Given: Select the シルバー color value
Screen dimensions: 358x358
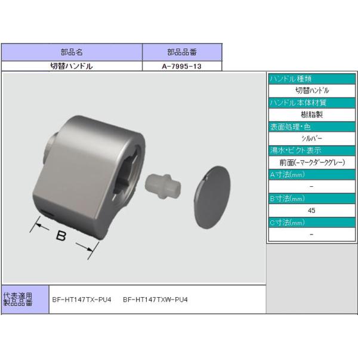Looking at the screenshot, I should [x=312, y=138].
